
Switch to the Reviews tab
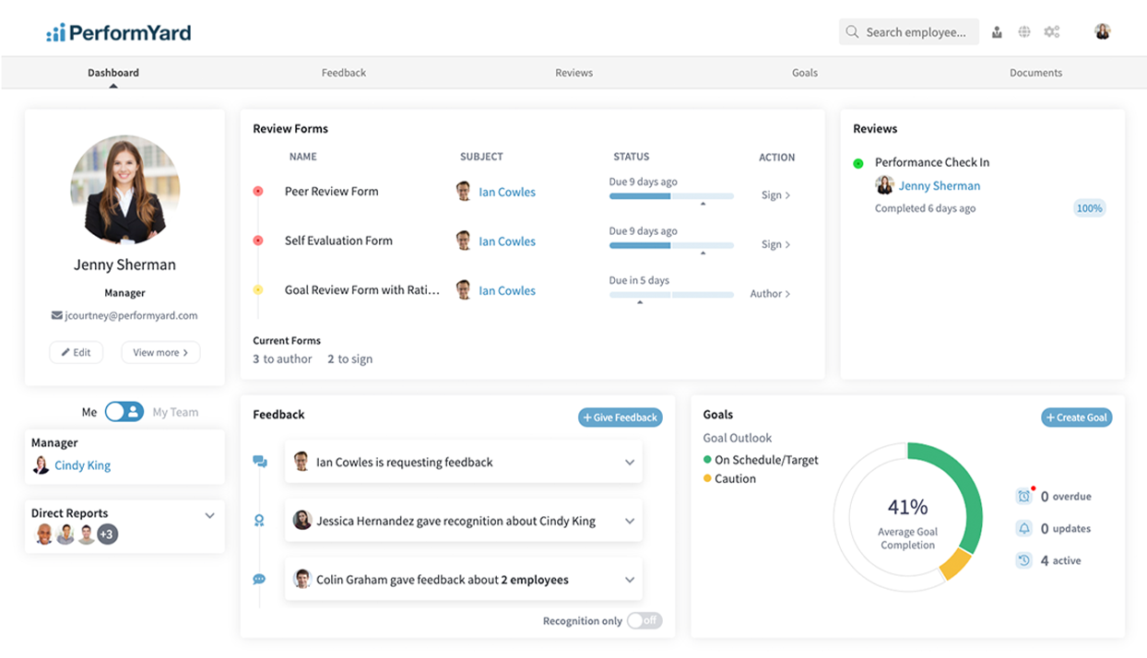click(x=573, y=73)
